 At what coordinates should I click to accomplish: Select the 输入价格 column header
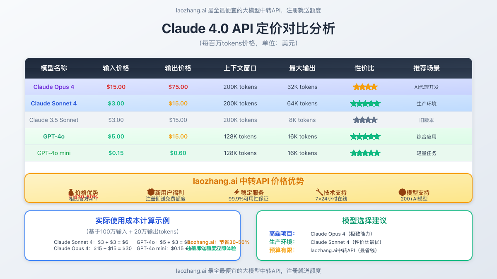coord(116,68)
